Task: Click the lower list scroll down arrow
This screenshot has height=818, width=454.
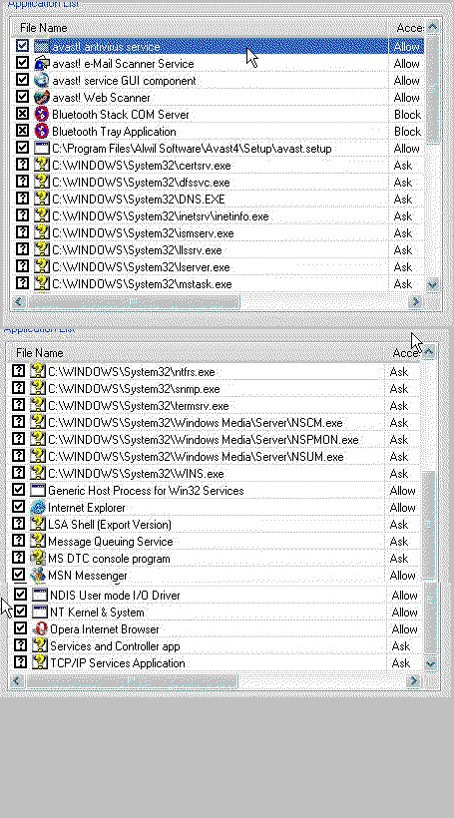Action: tap(430, 663)
